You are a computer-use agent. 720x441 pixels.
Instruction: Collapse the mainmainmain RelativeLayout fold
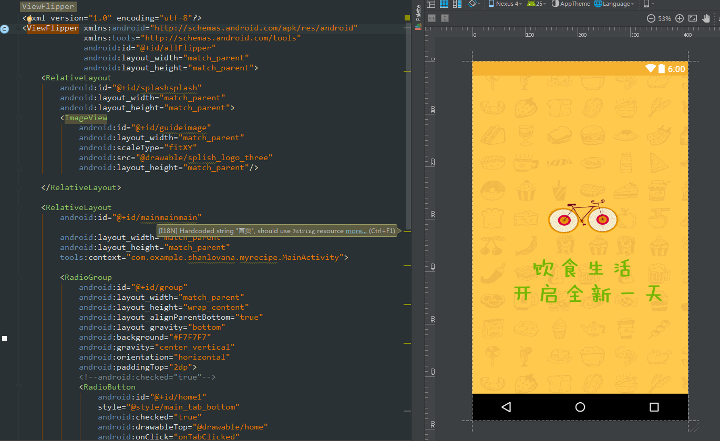coord(19,208)
